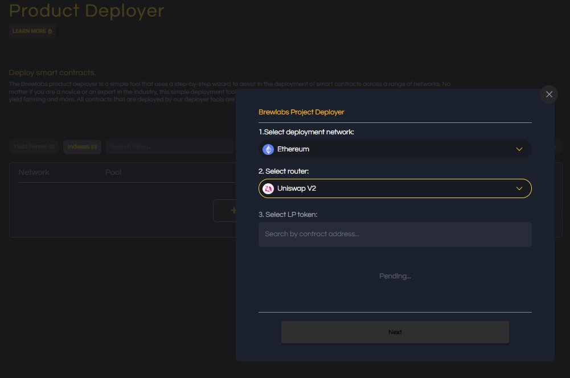
Task: Click the Product Deployer page heading
Action: pyautogui.click(x=87, y=10)
